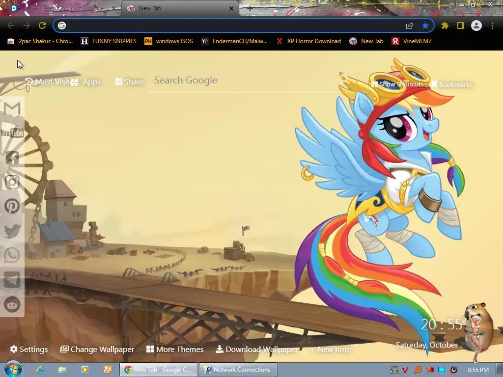Open the Chrome side panel icon
This screenshot has width=503, height=377.
[x=461, y=26]
